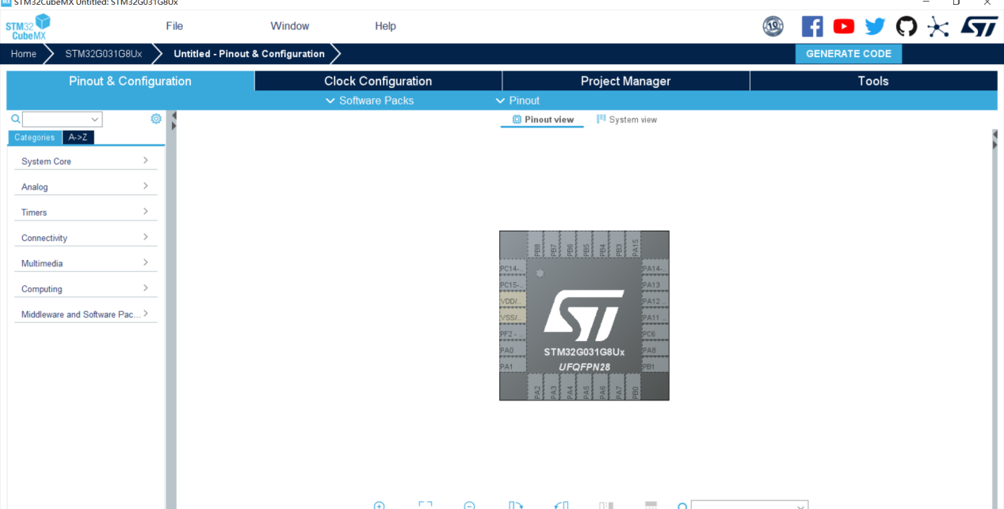
Task: Rotate the chip view counter-clockwise
Action: click(561, 505)
